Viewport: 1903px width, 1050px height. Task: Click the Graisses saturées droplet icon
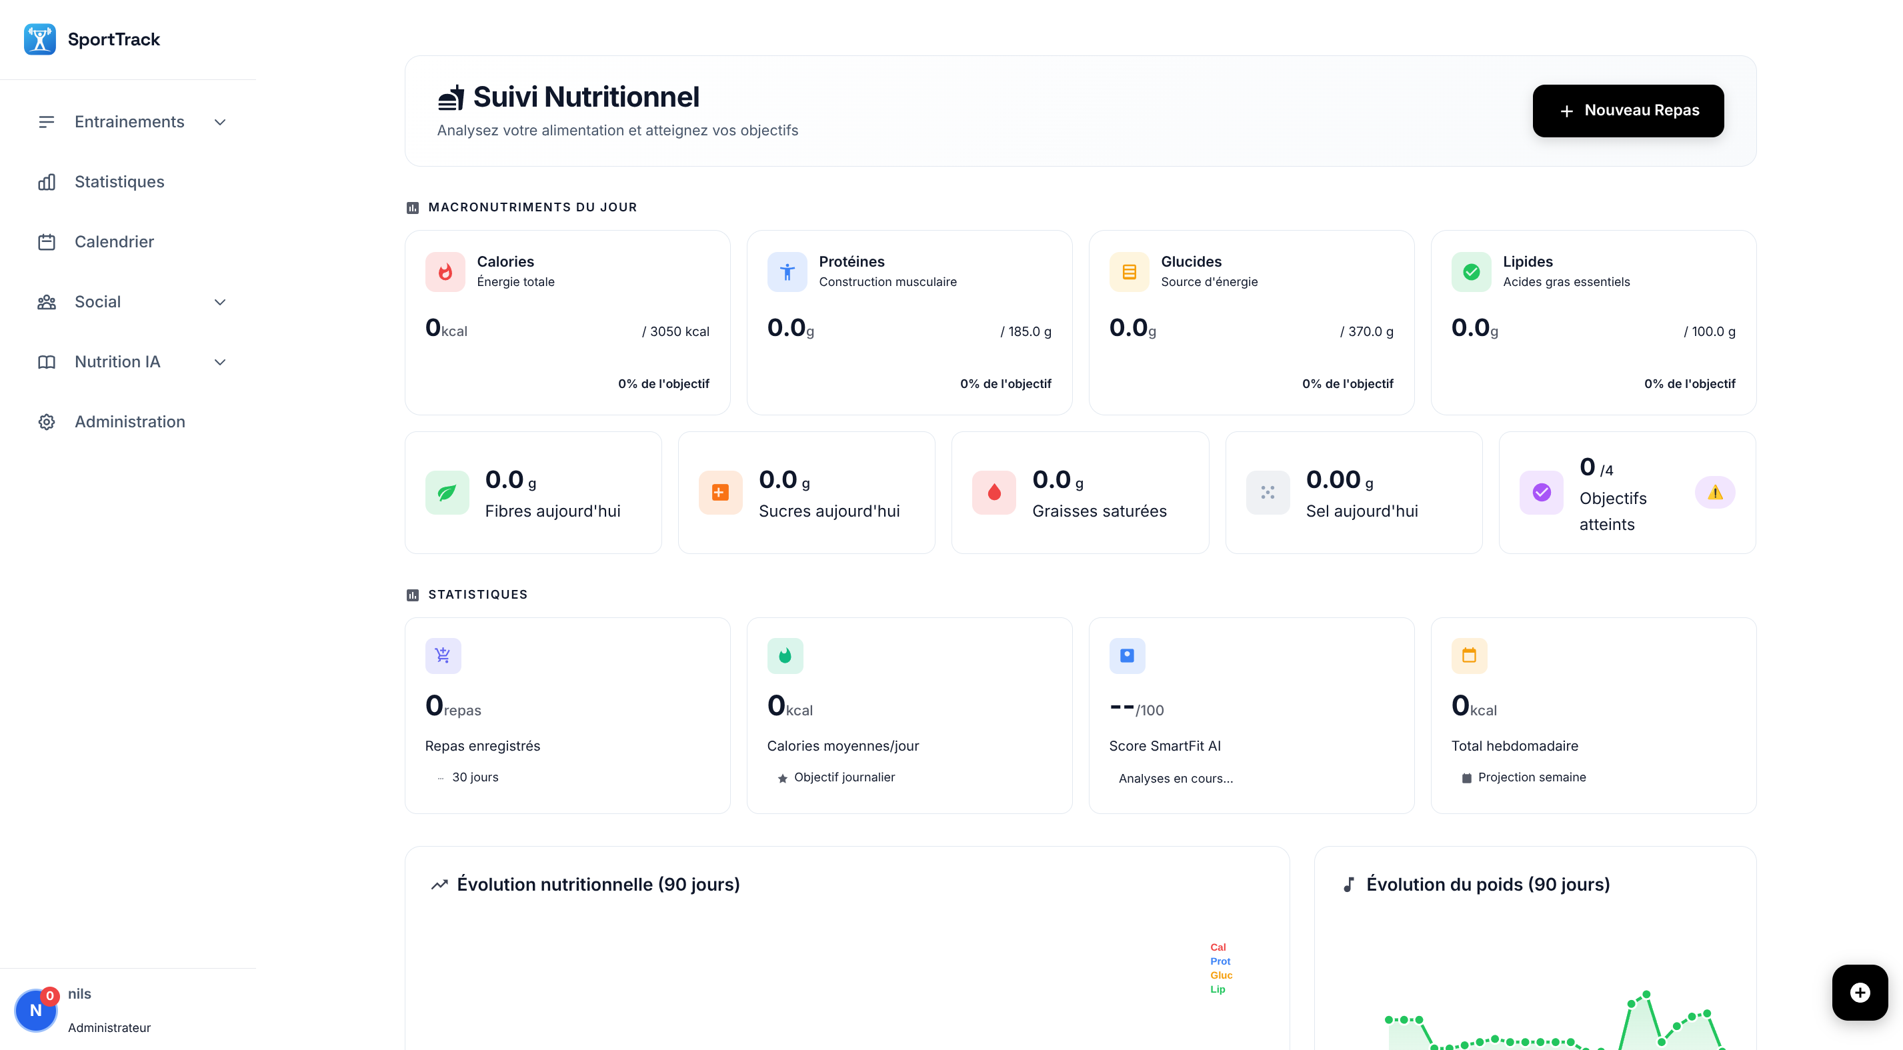tap(994, 492)
